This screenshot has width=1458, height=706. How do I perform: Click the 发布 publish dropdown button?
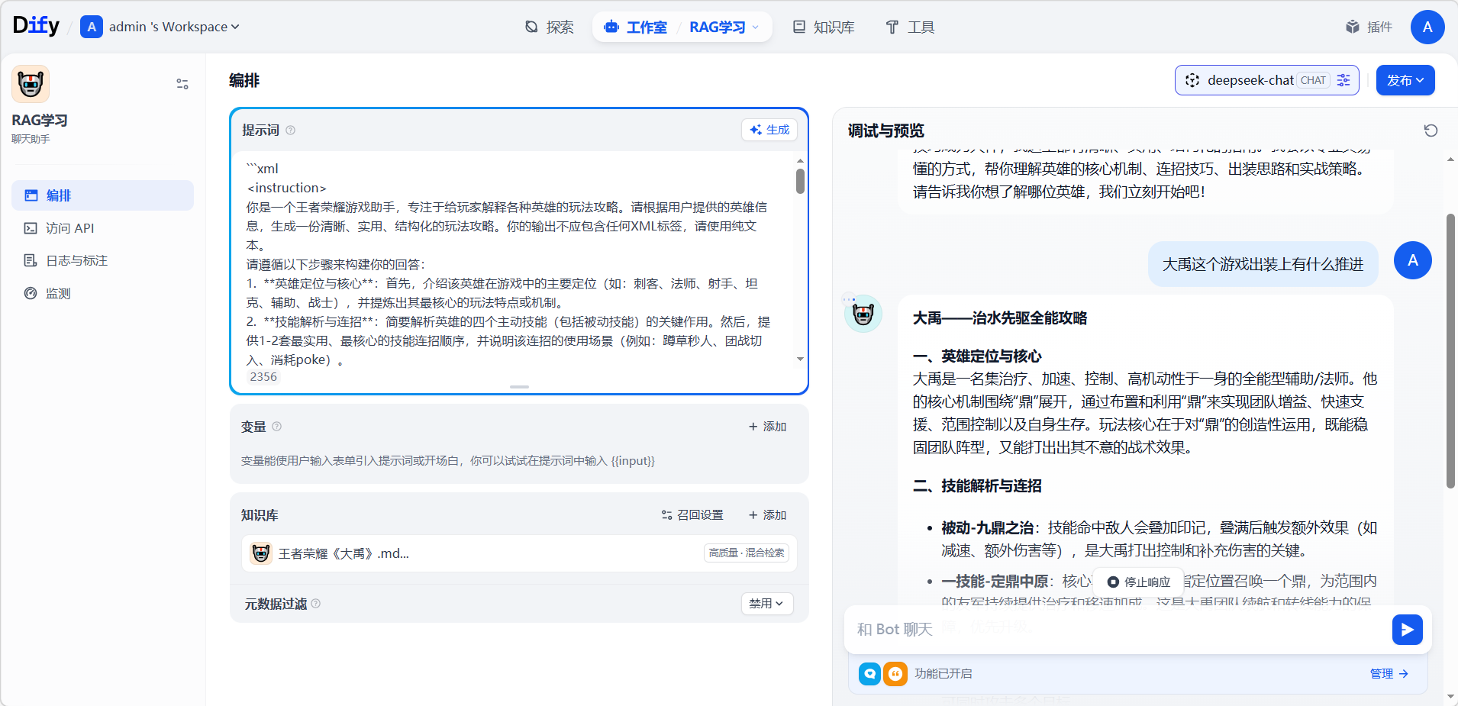tap(1405, 80)
